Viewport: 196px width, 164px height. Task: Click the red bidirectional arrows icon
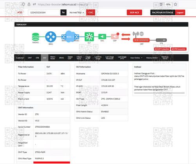(126, 37)
